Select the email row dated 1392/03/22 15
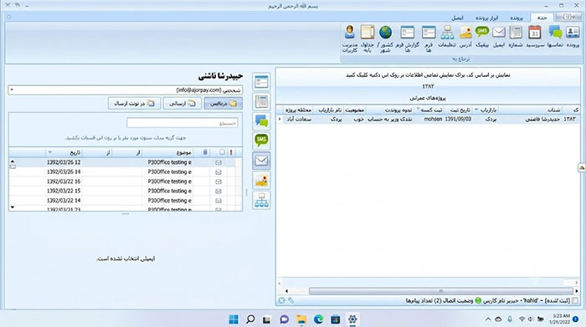586x327 pixels. 126,191
